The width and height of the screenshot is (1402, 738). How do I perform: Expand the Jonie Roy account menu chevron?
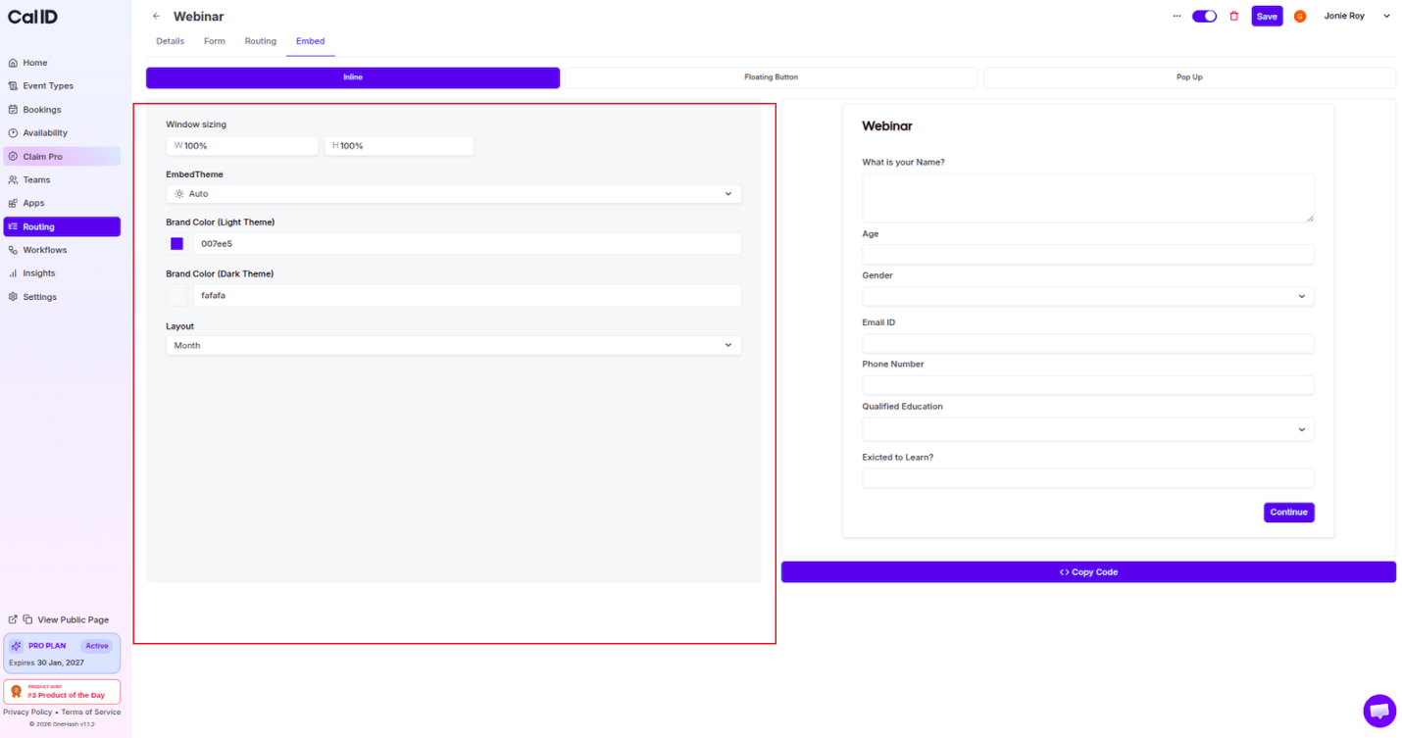1386,16
